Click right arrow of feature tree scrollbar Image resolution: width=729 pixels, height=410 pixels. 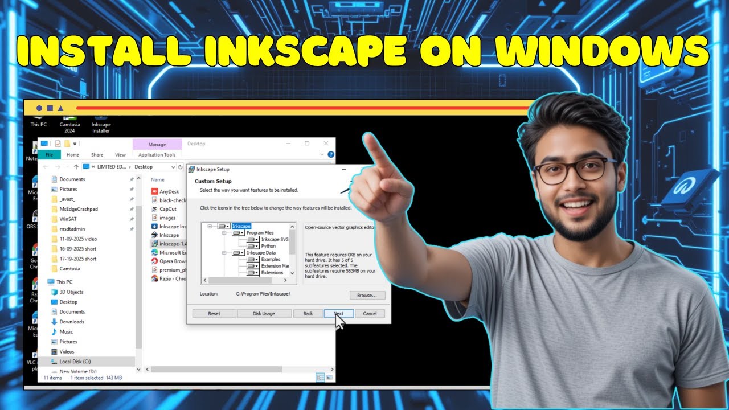pos(286,280)
